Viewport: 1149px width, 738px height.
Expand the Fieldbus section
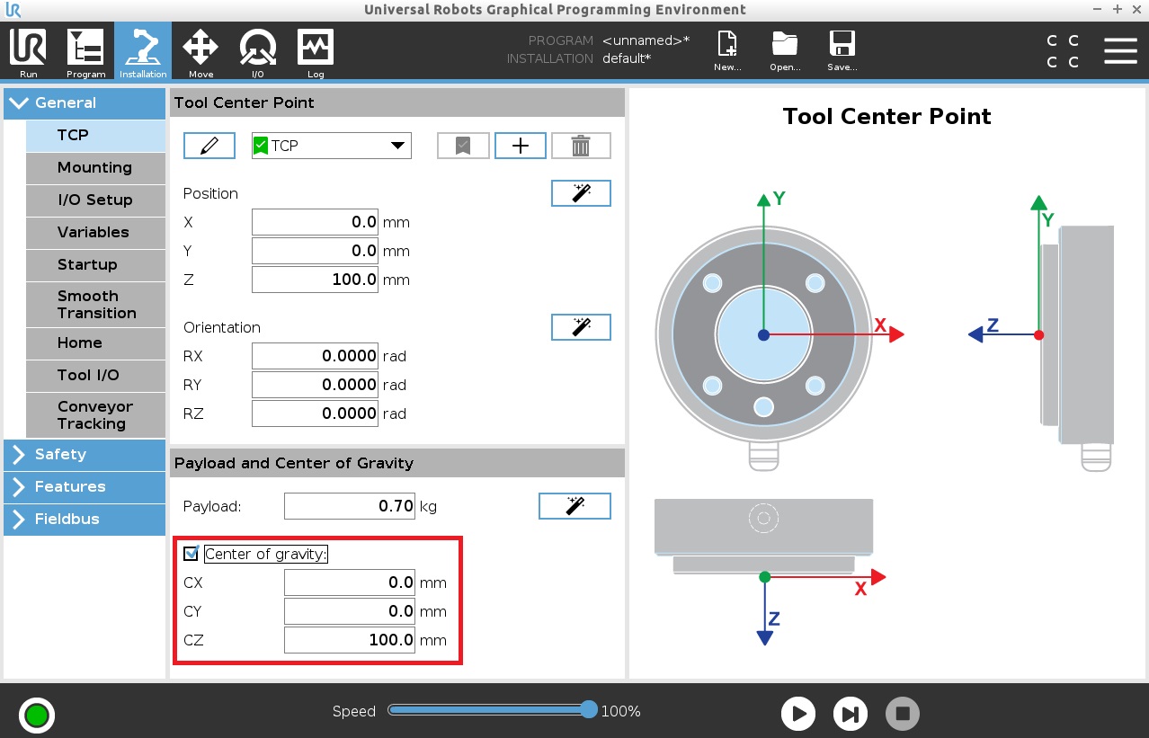tap(85, 519)
